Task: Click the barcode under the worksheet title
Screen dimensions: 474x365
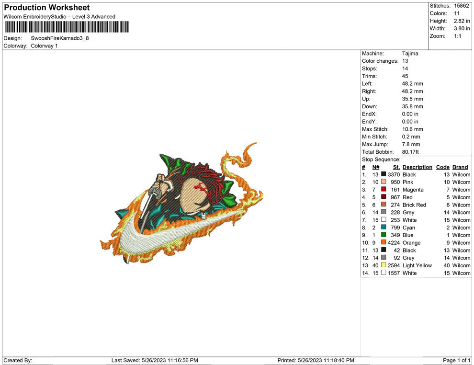Action: click(67, 27)
